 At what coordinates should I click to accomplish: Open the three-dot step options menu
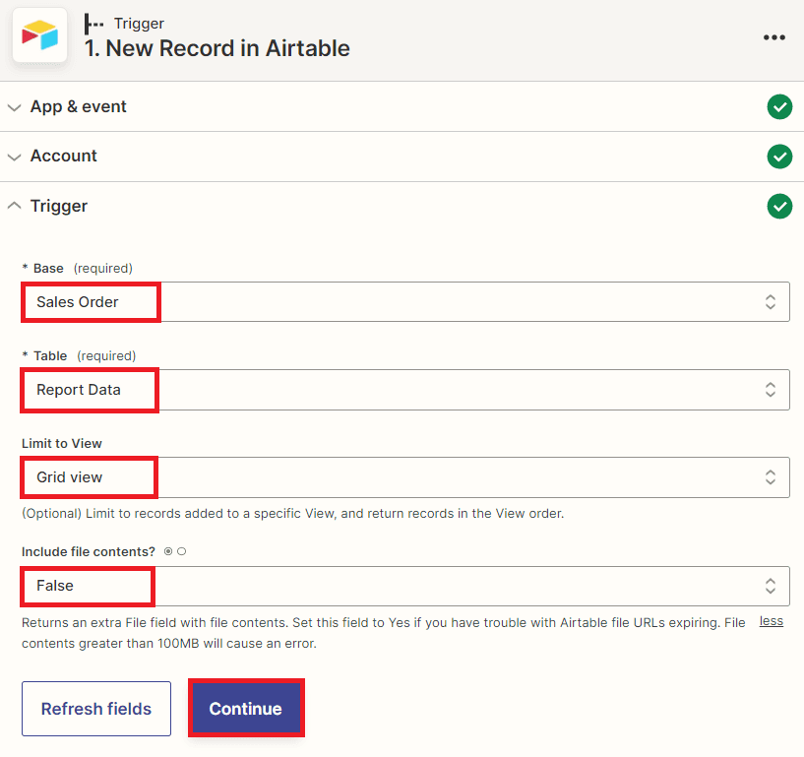click(x=774, y=37)
